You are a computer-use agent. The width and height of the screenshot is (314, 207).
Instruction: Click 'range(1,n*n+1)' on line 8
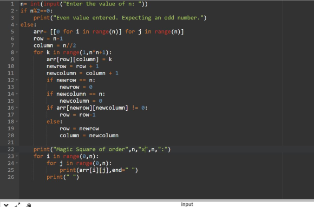[86, 52]
